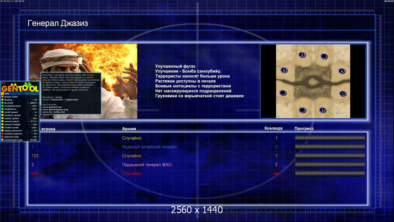Click the Армия column header
Screen dimensions: 394x222
[129, 129]
